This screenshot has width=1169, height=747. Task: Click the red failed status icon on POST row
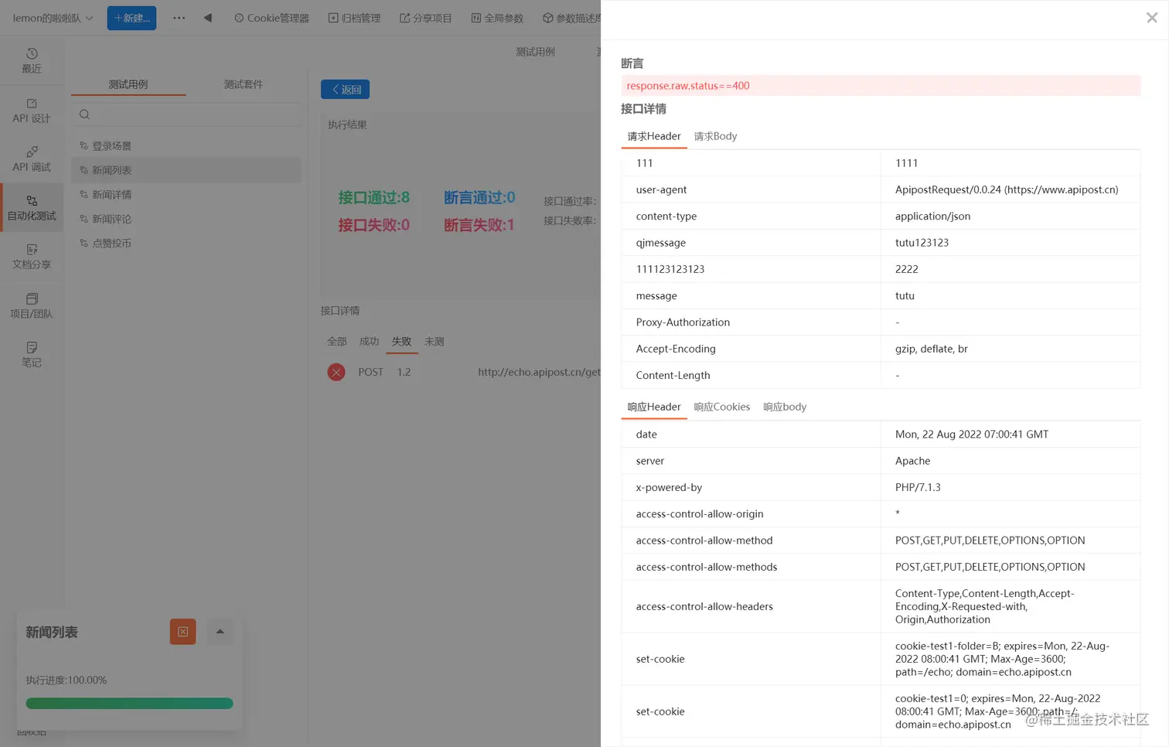click(336, 372)
